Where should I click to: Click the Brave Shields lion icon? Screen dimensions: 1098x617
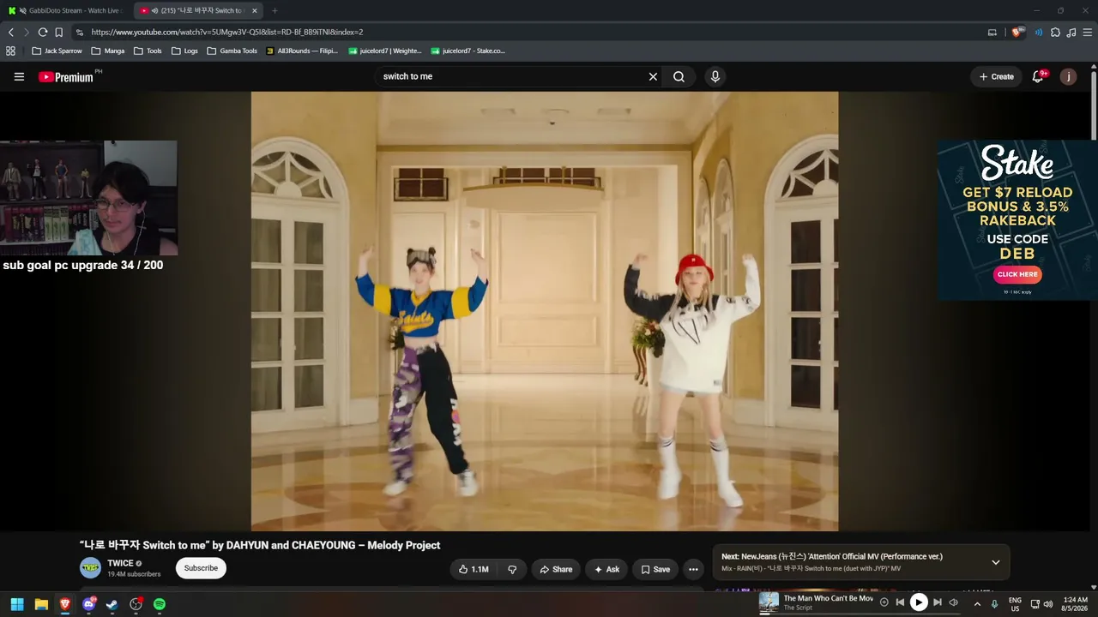[1018, 33]
